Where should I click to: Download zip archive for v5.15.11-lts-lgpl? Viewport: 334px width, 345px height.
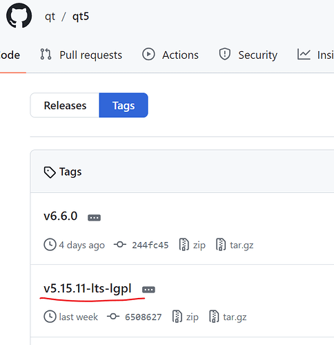click(186, 317)
